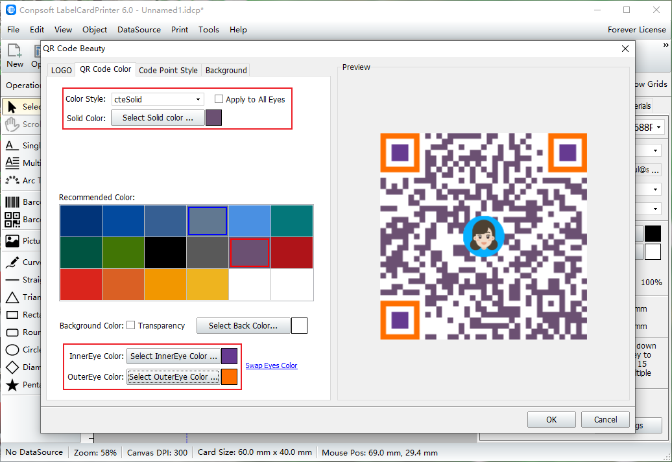Click Select InnerEye Color button

(174, 356)
